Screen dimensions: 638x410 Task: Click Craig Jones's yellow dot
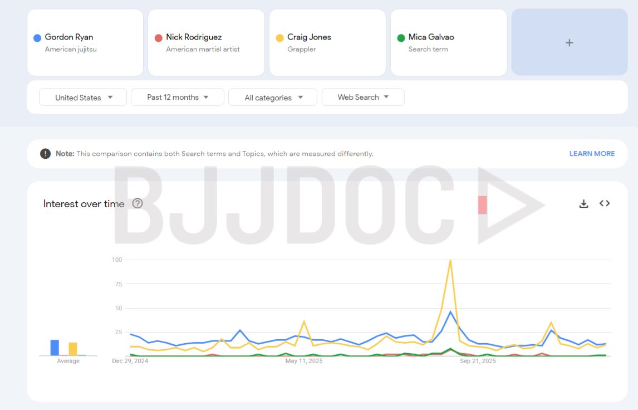(x=279, y=38)
